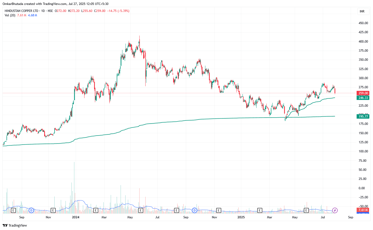The image size is (373, 230).
Task: Select the Vol (20) indicator legend
Action: tap(10, 15)
